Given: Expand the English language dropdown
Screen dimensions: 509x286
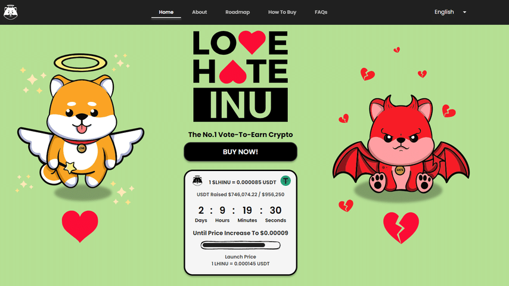Looking at the screenshot, I should (450, 12).
